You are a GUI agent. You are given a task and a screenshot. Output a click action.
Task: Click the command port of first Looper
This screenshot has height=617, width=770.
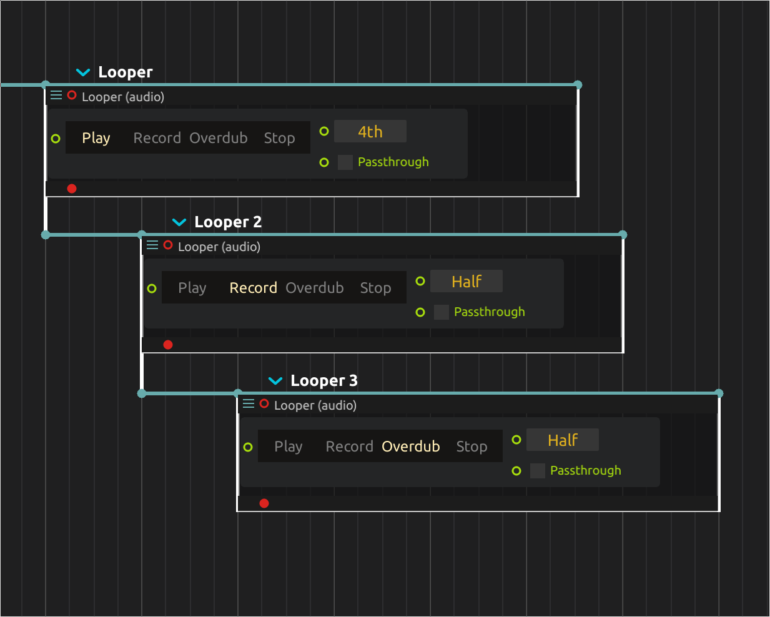[56, 139]
